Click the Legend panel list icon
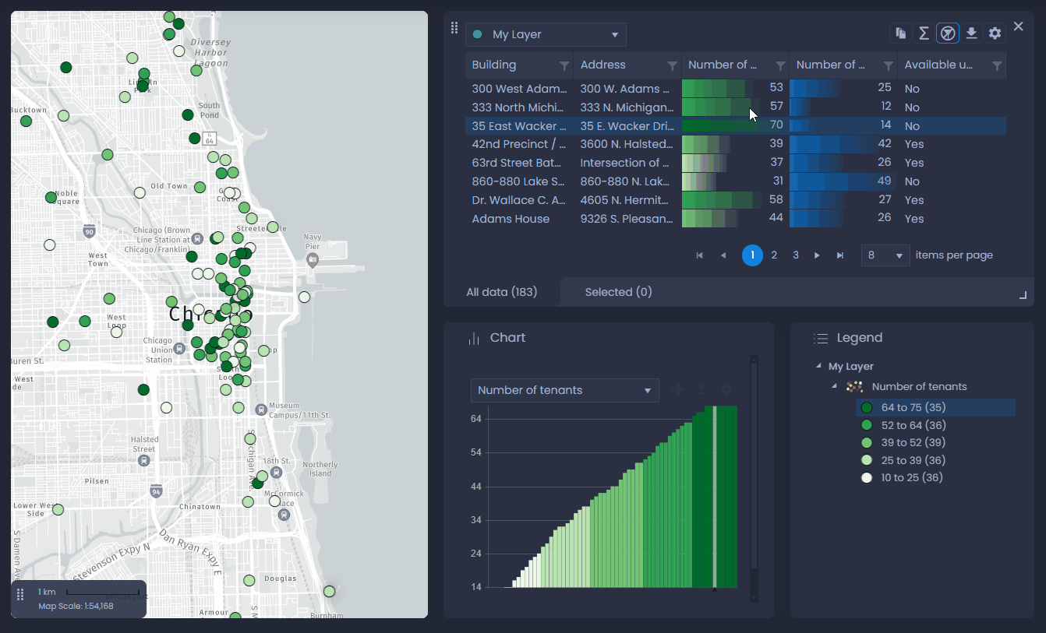1046x633 pixels. coord(820,339)
